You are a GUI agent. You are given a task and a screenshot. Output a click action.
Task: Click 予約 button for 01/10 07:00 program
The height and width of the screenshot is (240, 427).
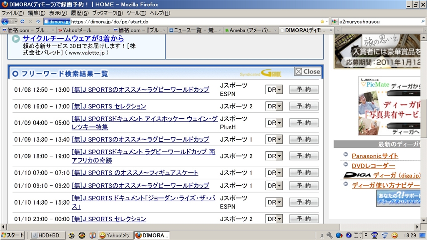coord(304,172)
